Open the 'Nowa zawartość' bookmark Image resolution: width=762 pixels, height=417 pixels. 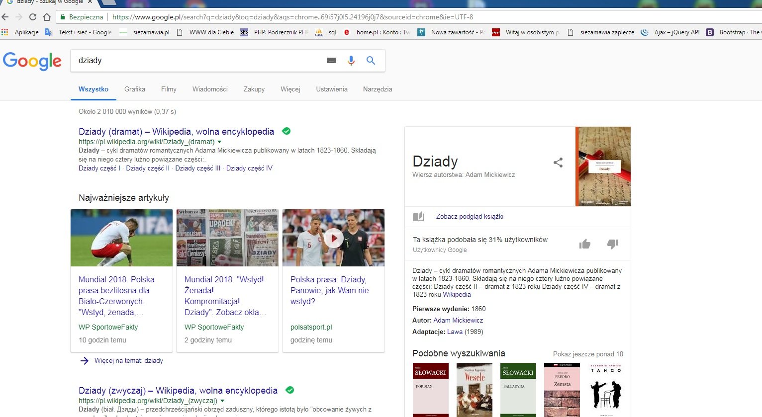[x=452, y=32]
